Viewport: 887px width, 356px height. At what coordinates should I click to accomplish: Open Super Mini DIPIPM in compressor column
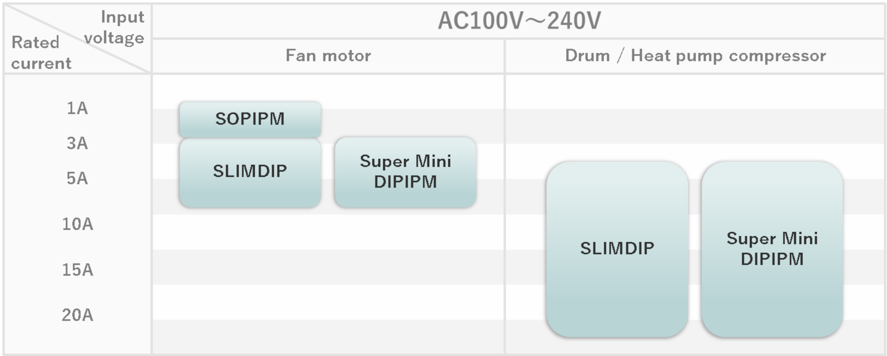772,249
